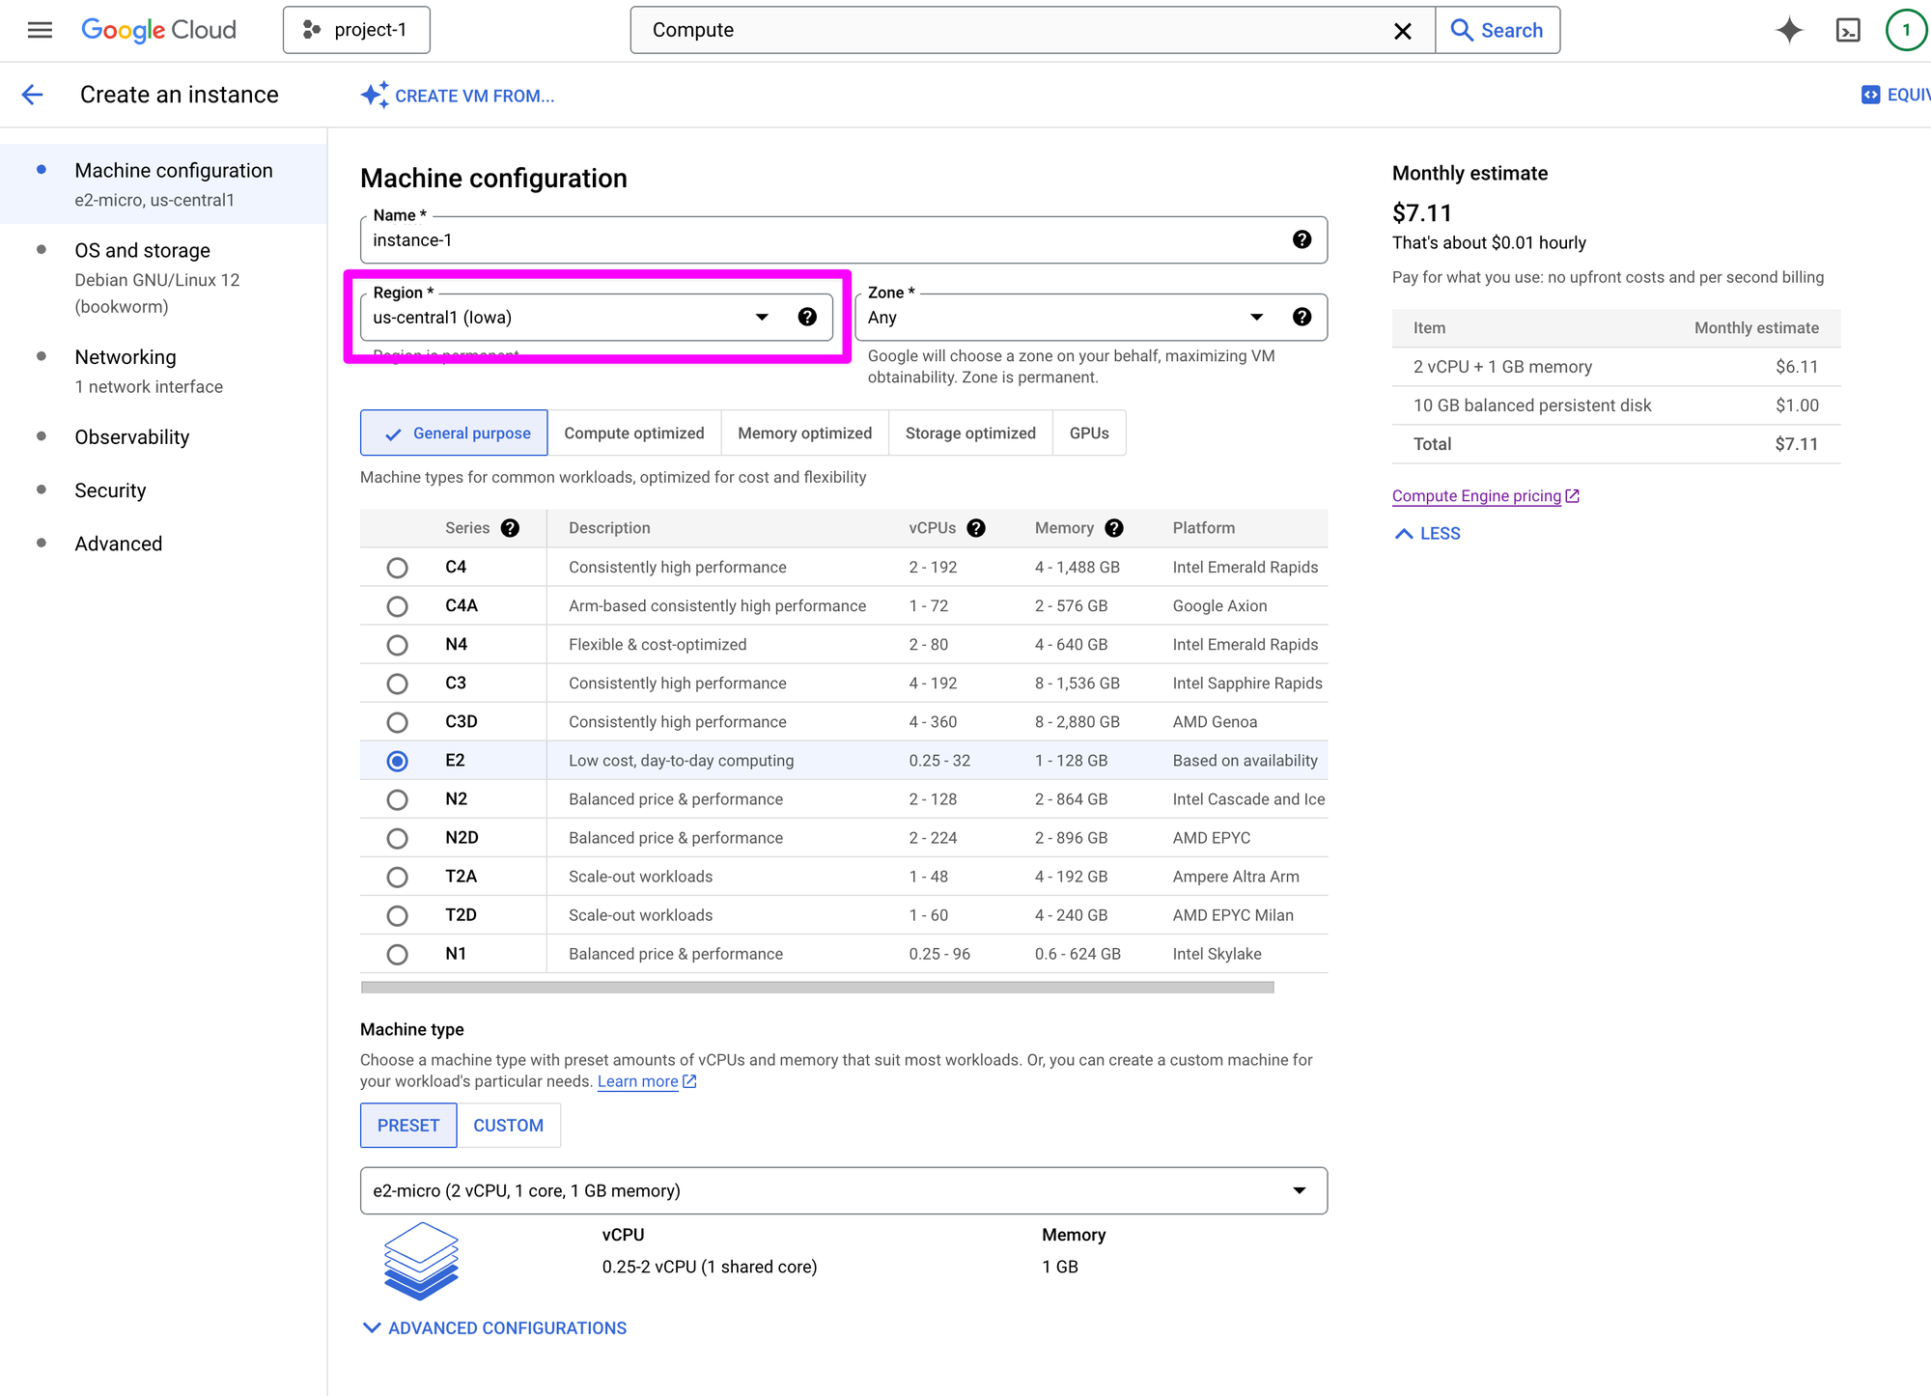Click the horizontal scrollbar under series table

coord(817,987)
